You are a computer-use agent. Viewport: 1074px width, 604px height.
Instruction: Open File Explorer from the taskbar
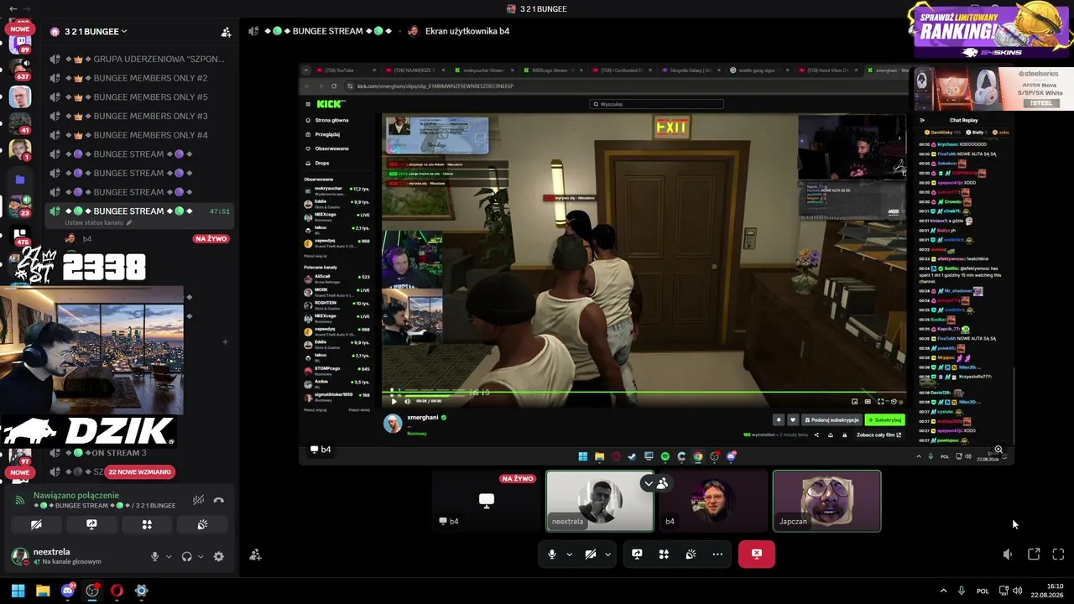(x=43, y=591)
